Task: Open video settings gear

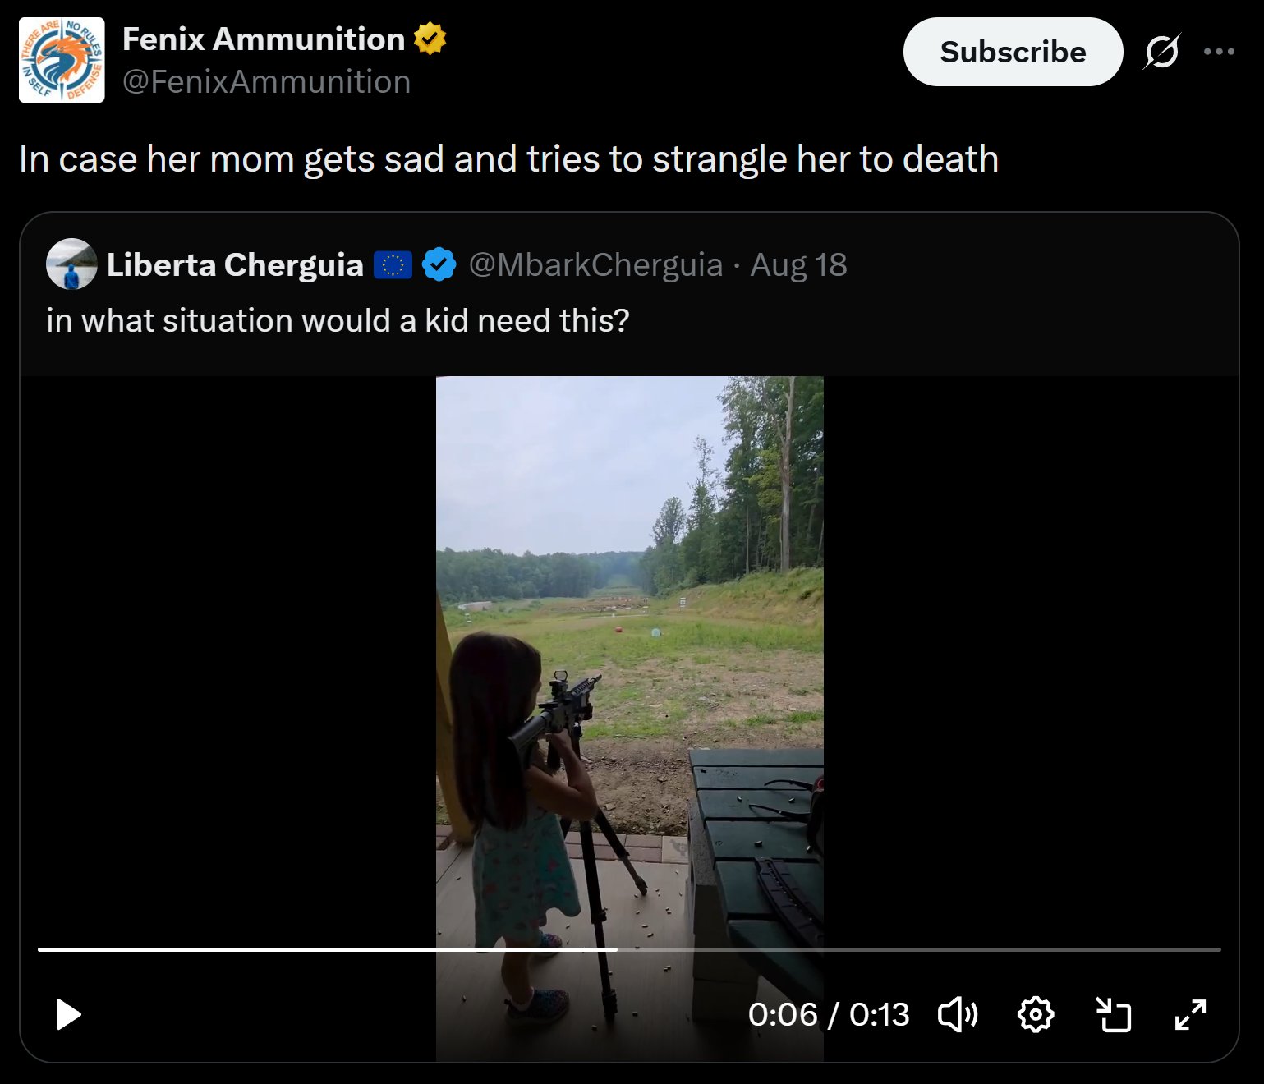Action: click(1036, 1015)
